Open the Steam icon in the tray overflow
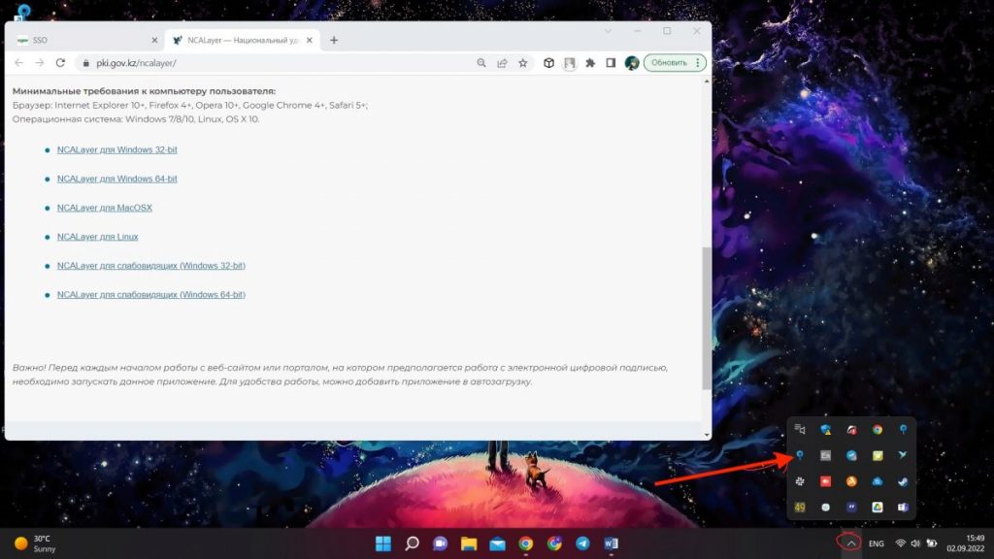The width and height of the screenshot is (994, 559). tap(903, 481)
